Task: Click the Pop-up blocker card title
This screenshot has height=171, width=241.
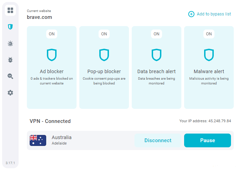Action: 104,71
